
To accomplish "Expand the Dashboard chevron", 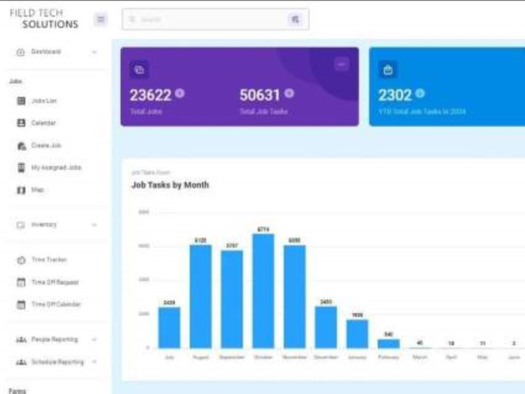I will click(x=94, y=52).
